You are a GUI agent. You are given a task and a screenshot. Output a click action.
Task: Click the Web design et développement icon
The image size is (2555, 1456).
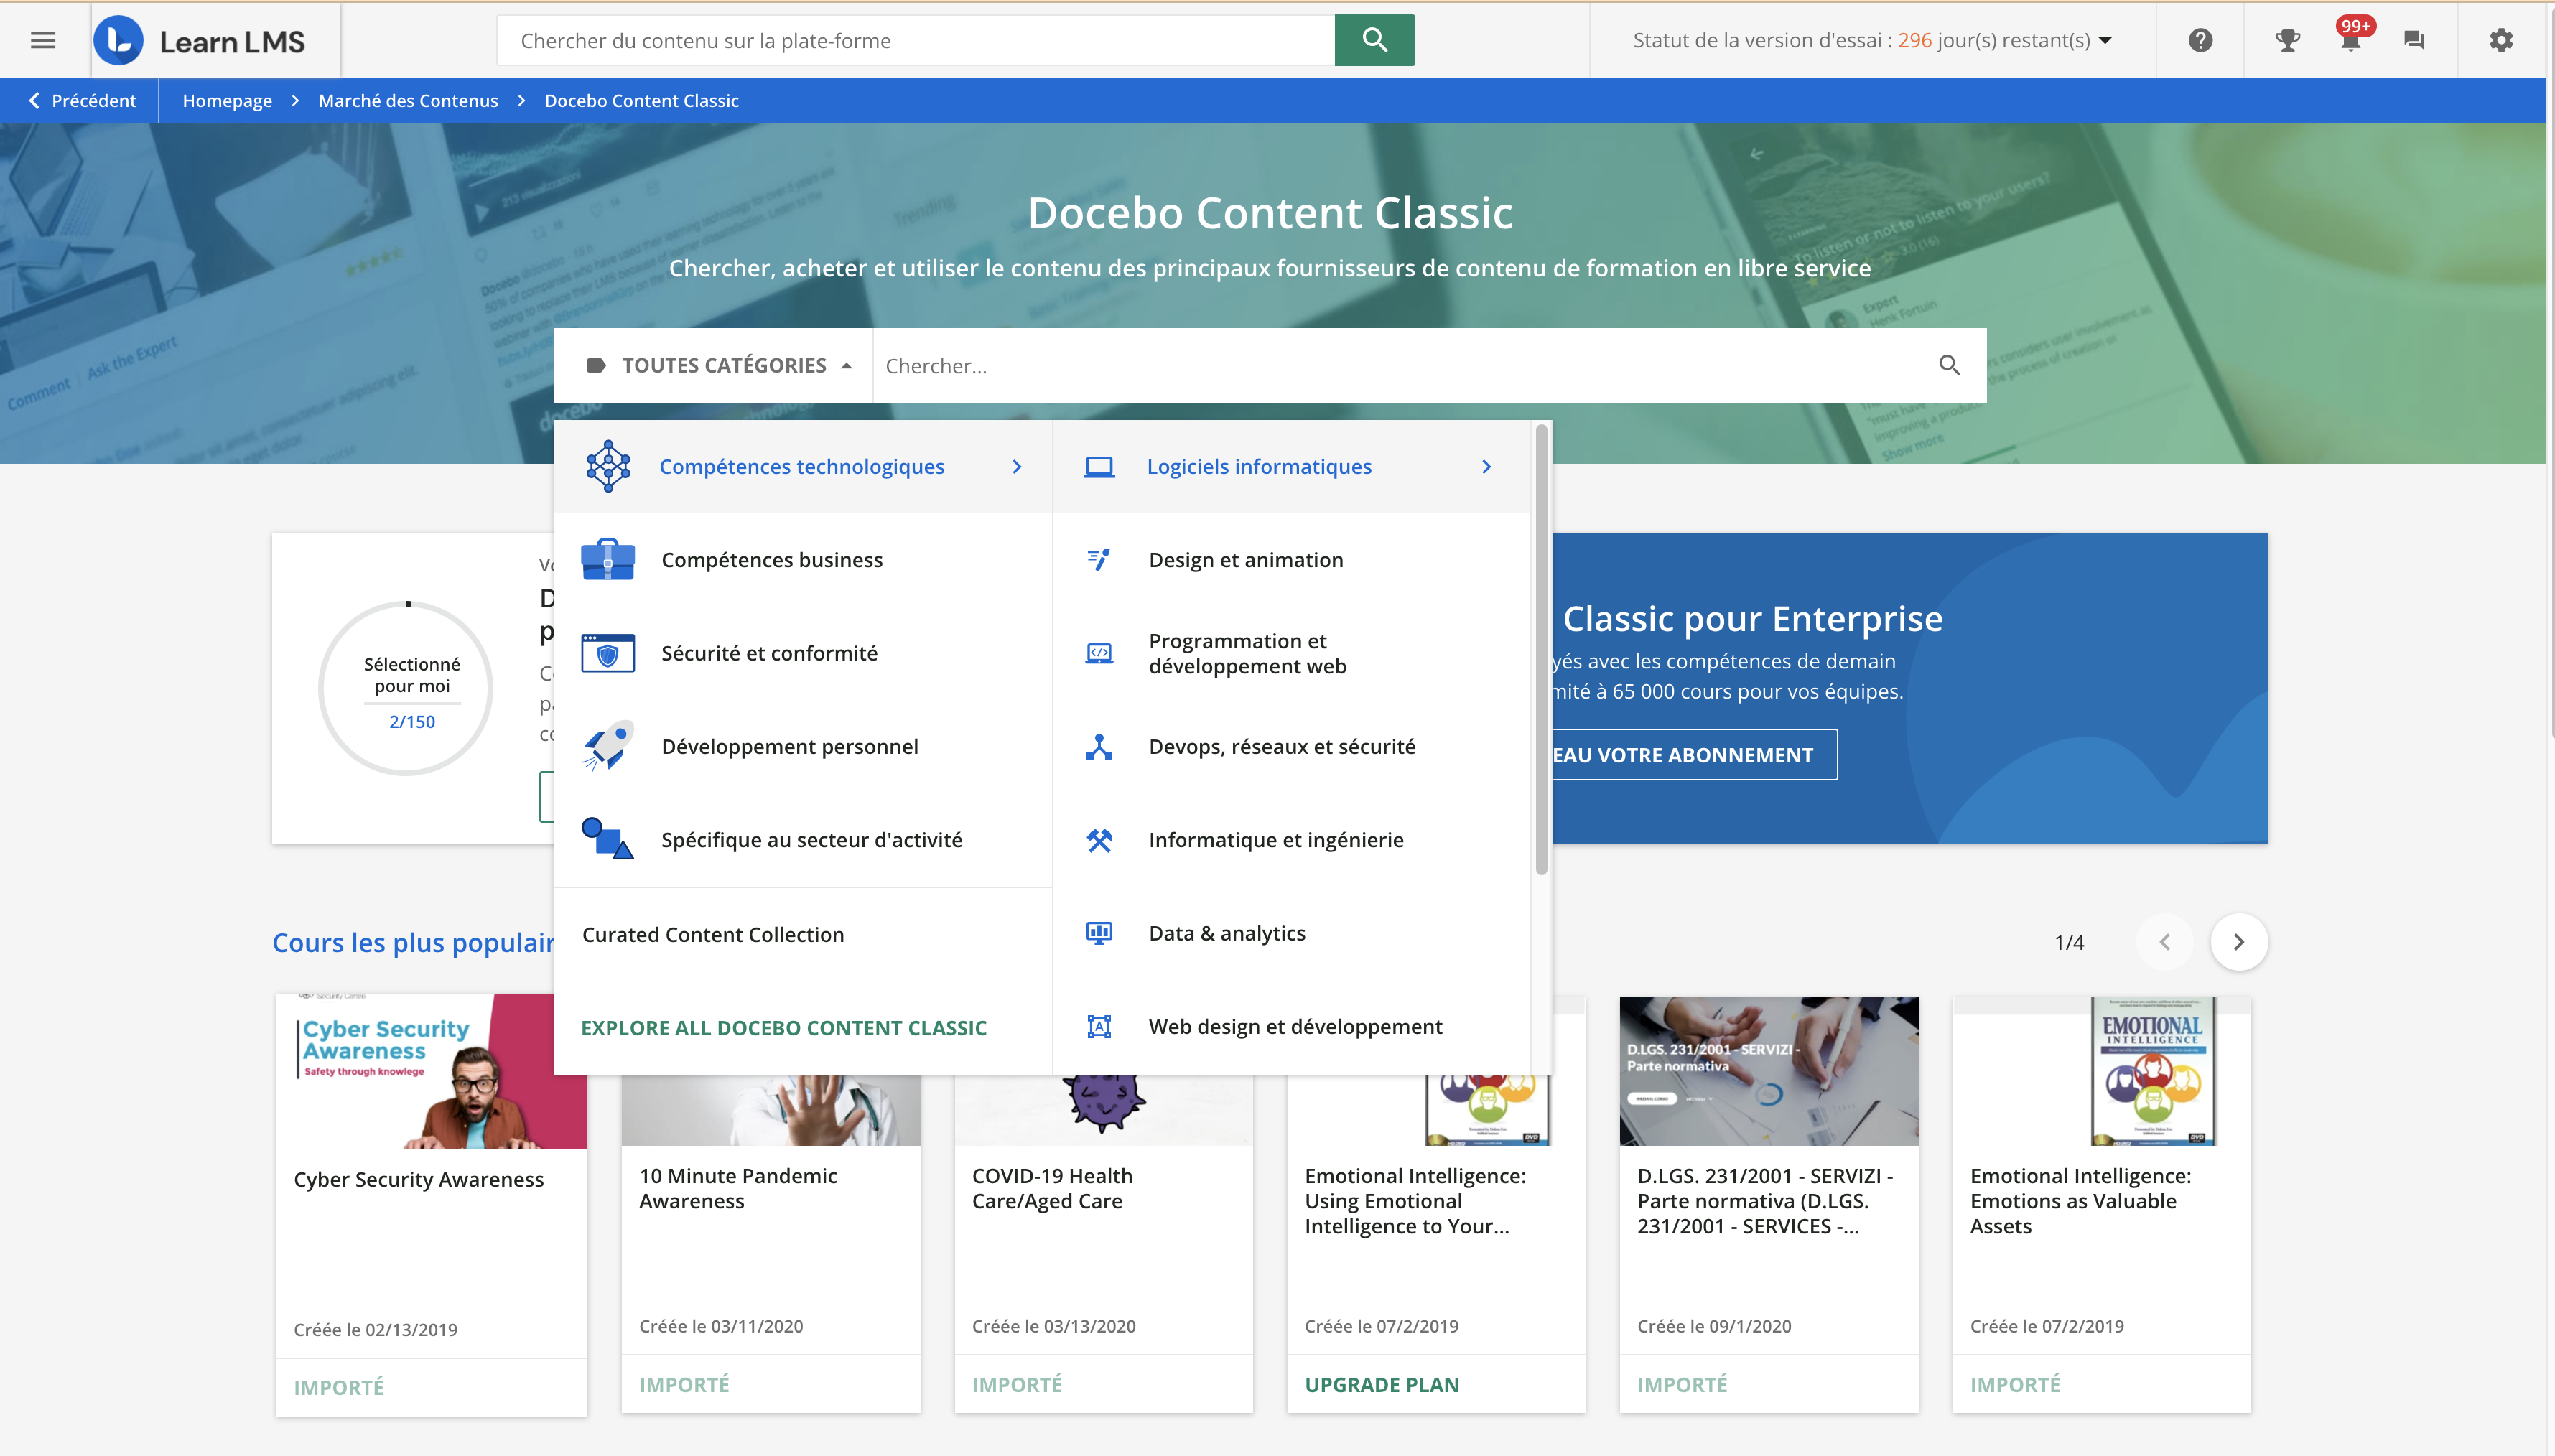click(1099, 1026)
